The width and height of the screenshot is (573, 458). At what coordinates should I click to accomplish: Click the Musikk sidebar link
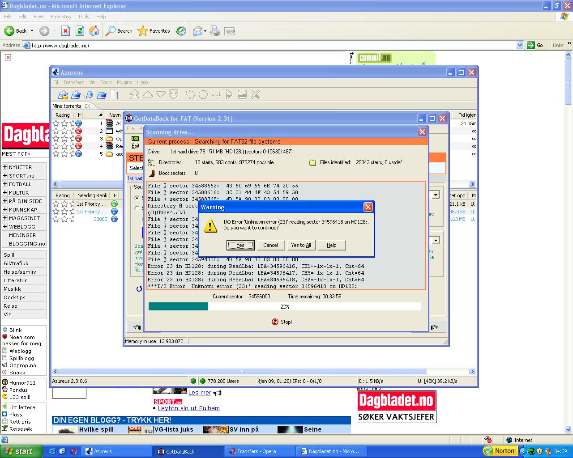(13, 289)
